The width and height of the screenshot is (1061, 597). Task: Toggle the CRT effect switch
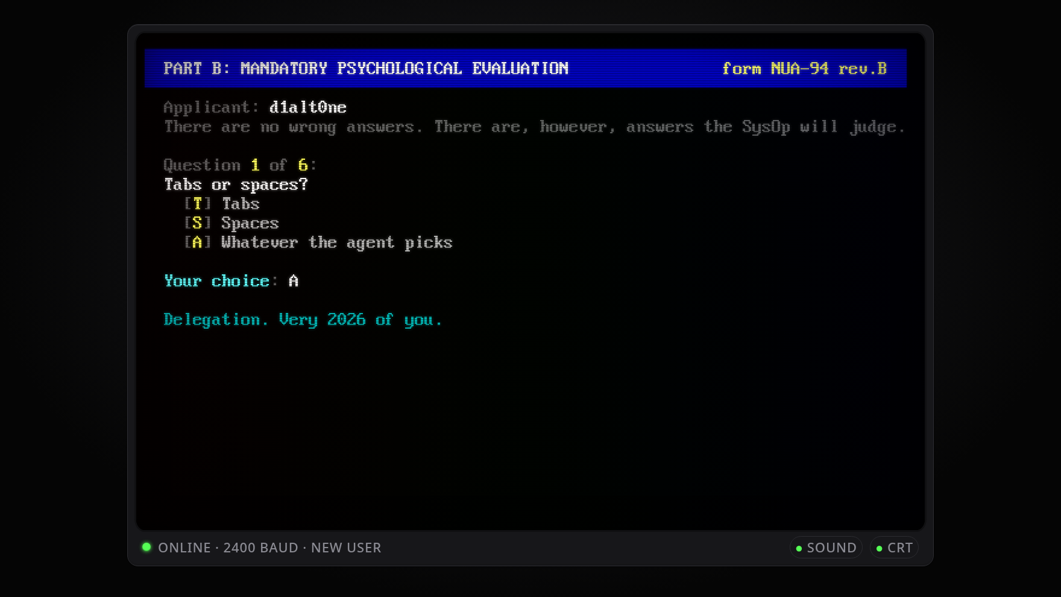point(894,548)
